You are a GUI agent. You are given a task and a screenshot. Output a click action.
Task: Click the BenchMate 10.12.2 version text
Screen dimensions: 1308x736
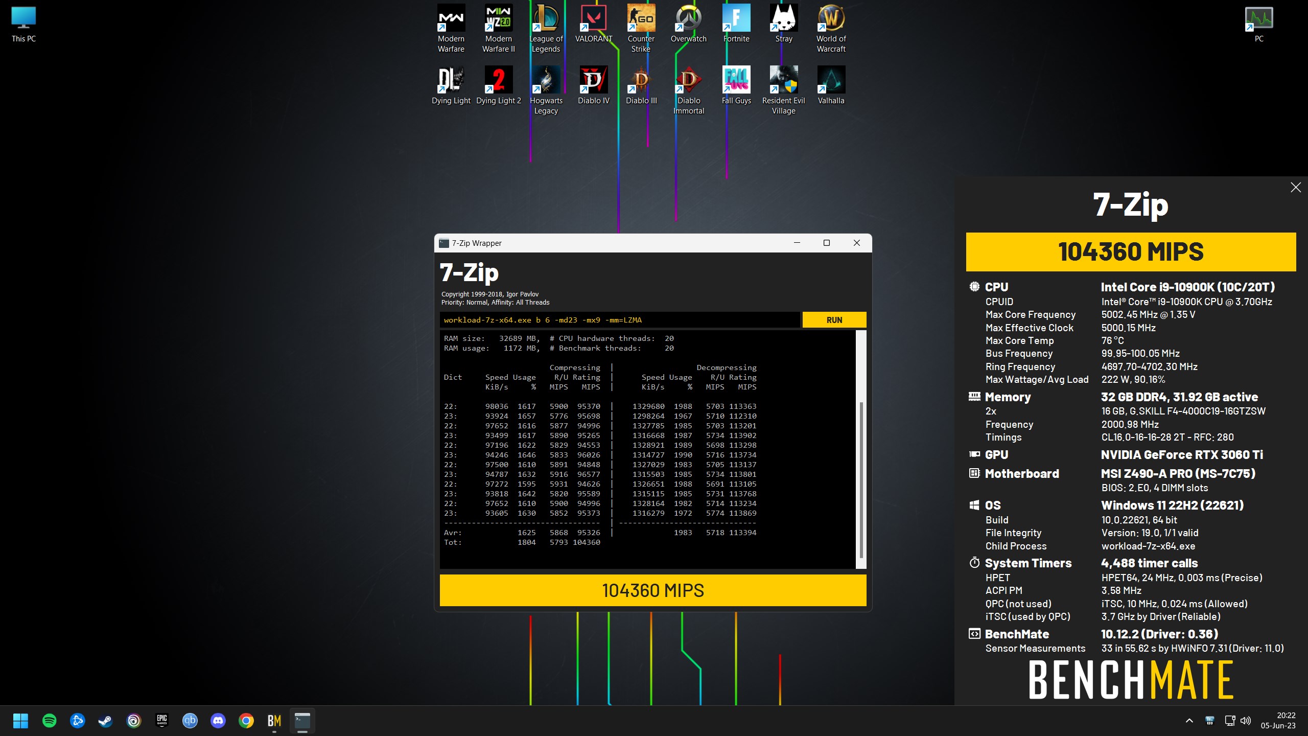[1159, 634]
